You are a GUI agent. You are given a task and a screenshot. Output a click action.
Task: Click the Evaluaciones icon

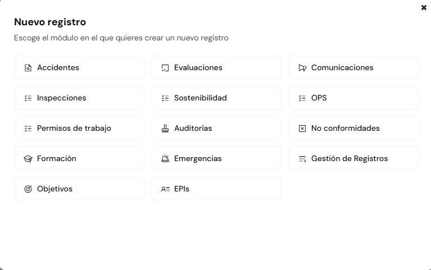(x=165, y=68)
